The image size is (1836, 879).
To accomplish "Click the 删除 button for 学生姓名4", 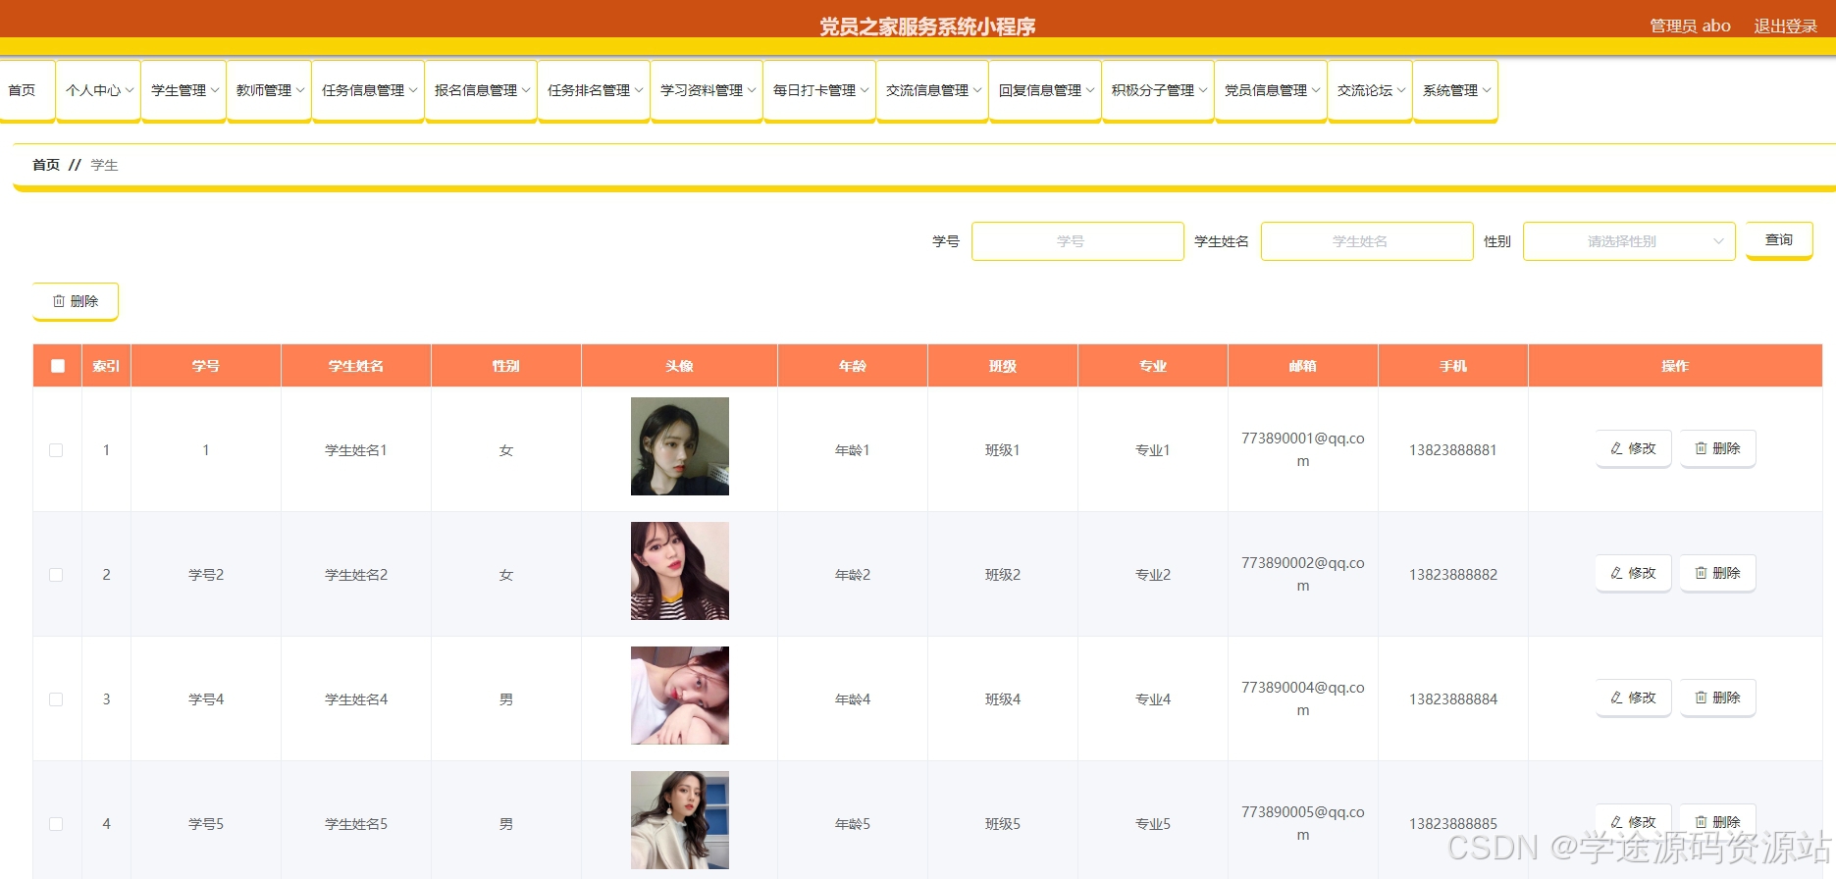I will (1717, 698).
